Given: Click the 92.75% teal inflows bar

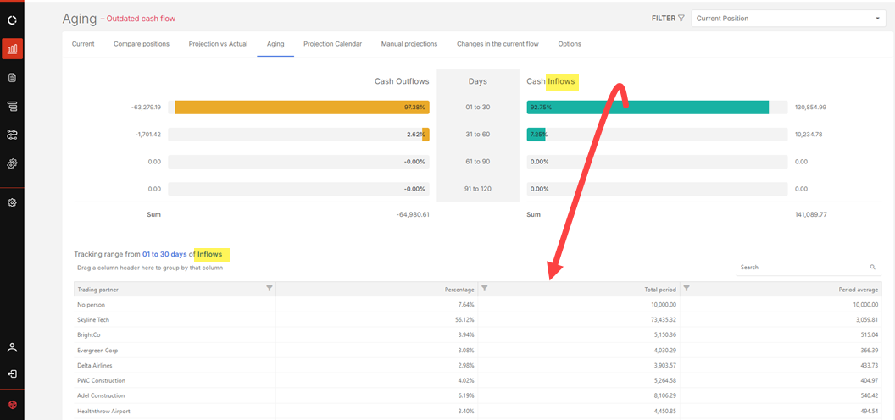Looking at the screenshot, I should pos(648,108).
